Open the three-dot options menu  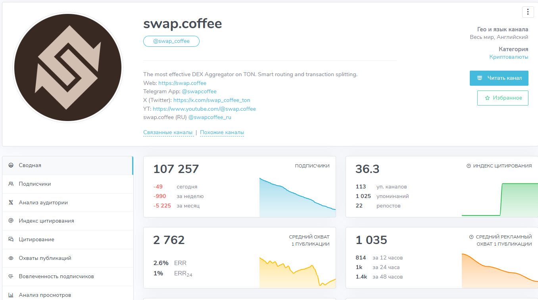[528, 12]
